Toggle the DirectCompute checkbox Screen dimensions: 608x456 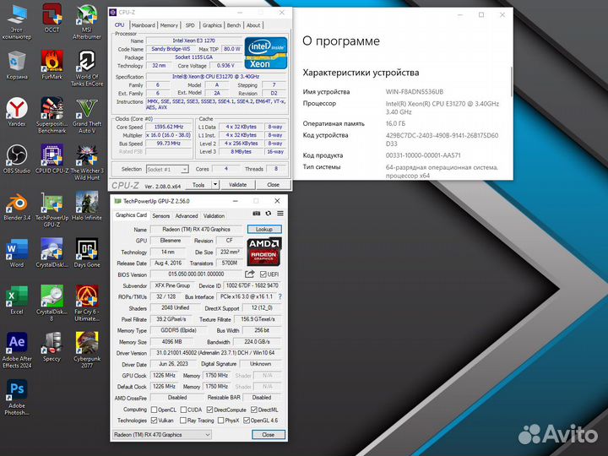pyautogui.click(x=209, y=410)
